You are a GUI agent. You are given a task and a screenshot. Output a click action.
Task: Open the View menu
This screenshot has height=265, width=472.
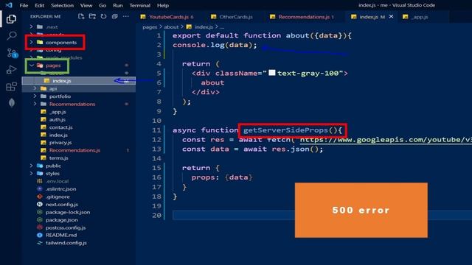[86, 5]
